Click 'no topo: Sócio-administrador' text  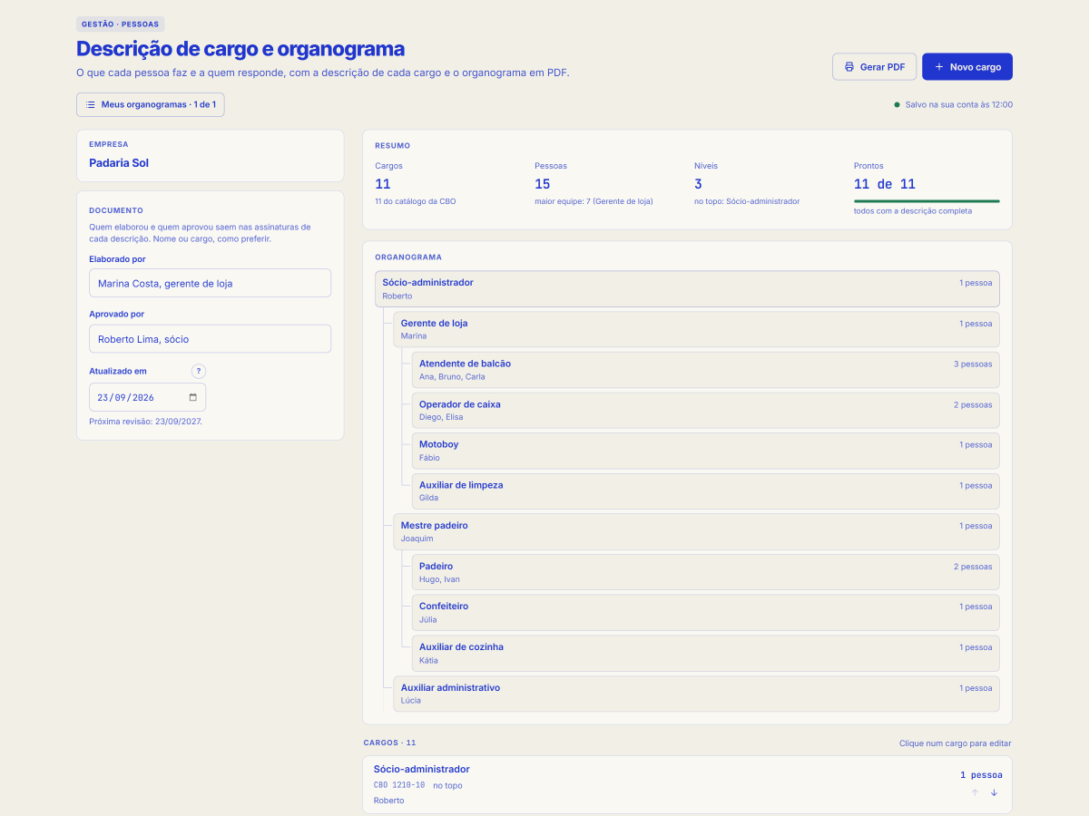pos(747,201)
